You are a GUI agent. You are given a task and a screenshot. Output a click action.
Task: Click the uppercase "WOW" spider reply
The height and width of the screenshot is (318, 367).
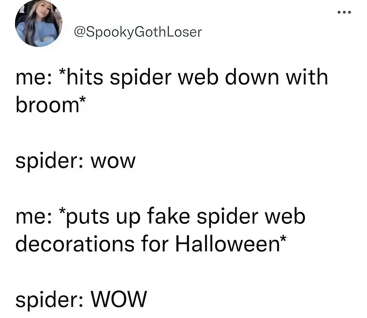[x=119, y=299]
